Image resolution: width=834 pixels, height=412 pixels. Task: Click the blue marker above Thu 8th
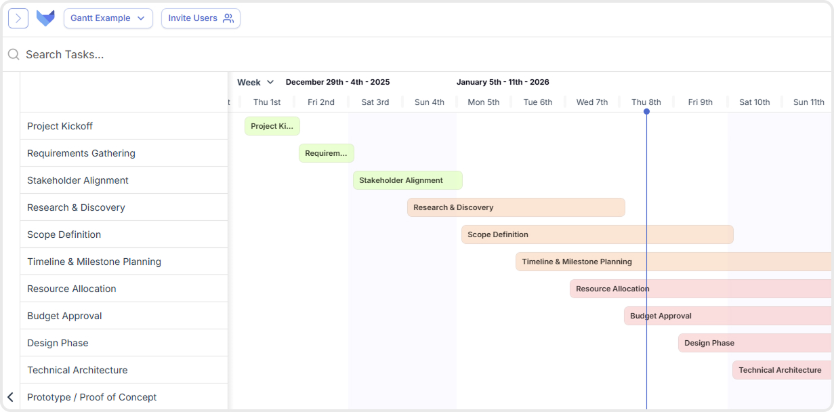coord(646,112)
